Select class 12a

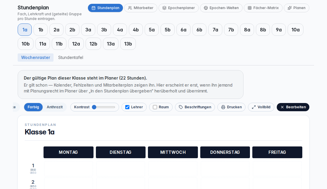[x=76, y=44]
